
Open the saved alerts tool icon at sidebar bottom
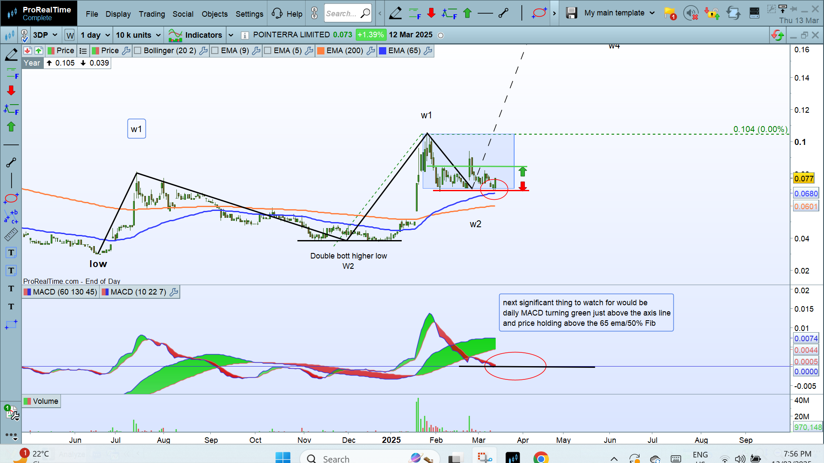pyautogui.click(x=12, y=412)
